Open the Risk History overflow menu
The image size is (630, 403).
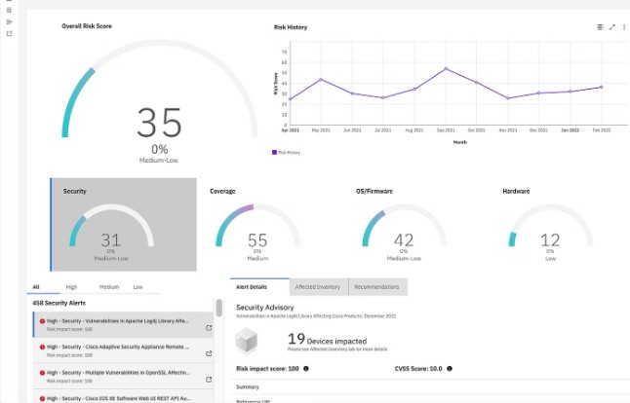(624, 27)
